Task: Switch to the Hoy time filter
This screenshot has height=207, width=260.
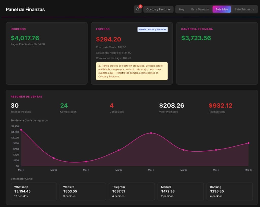Action: pos(182,9)
